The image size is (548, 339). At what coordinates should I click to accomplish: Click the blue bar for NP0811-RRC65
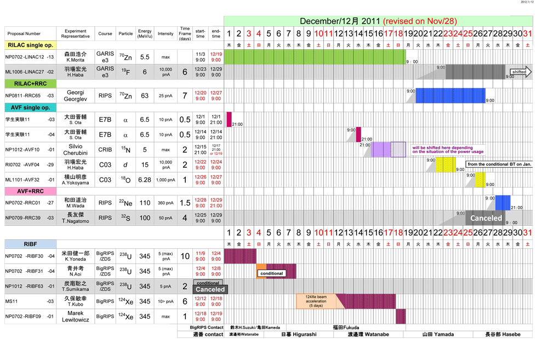point(450,96)
